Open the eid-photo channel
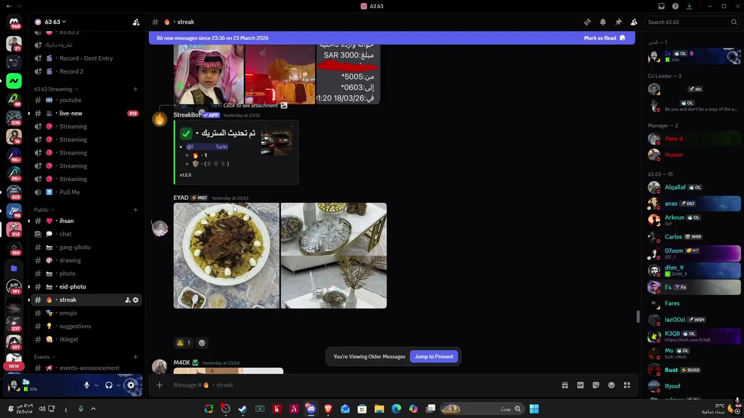This screenshot has height=418, width=744. point(86,287)
